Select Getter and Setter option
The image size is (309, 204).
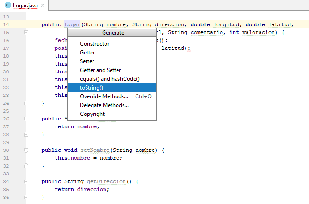(x=100, y=70)
